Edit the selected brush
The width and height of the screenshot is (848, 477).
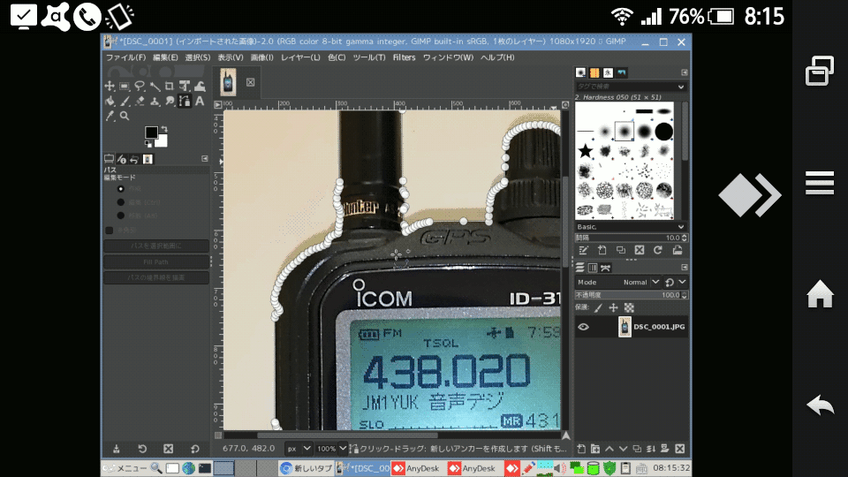click(x=583, y=250)
